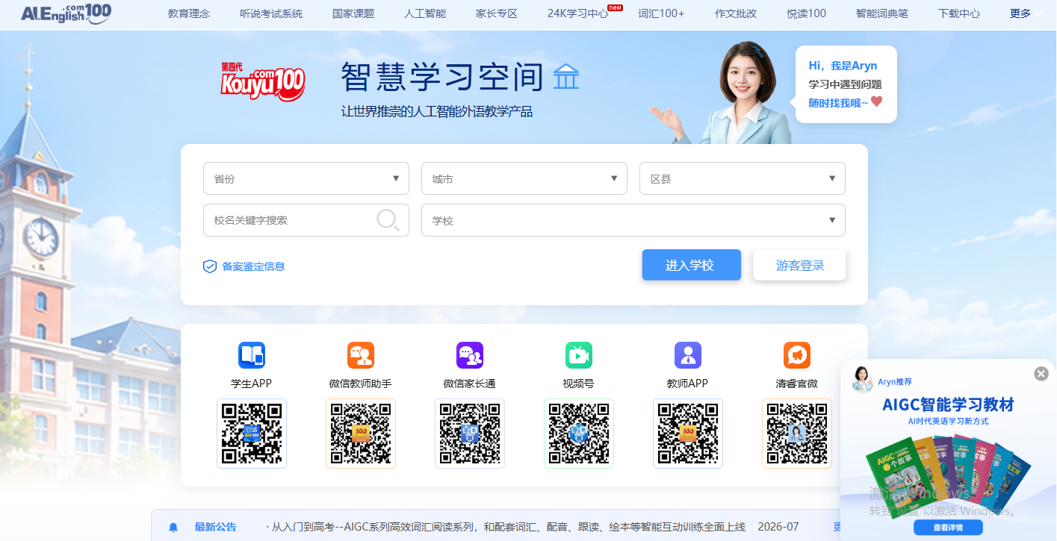Click the 清睿官微 QR code

[797, 434]
